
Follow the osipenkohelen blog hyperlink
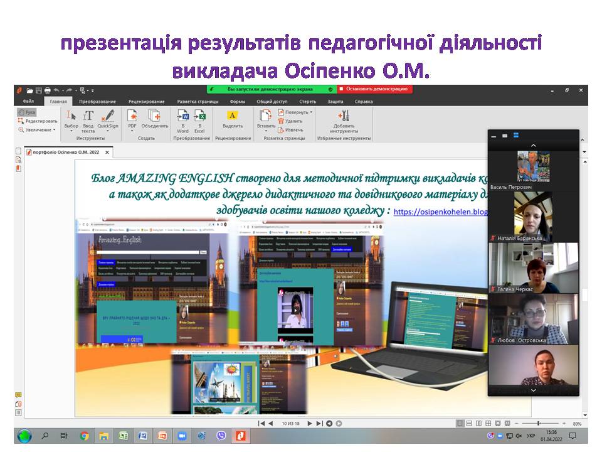440,212
